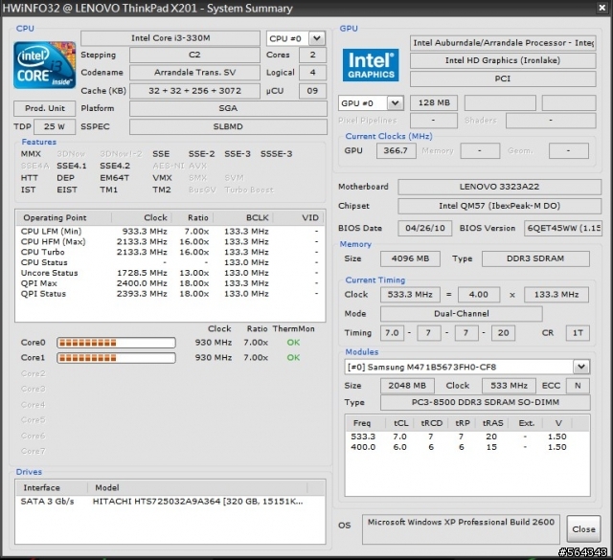Click the ECC N field
Screen dimensions: 613x560
(x=578, y=386)
